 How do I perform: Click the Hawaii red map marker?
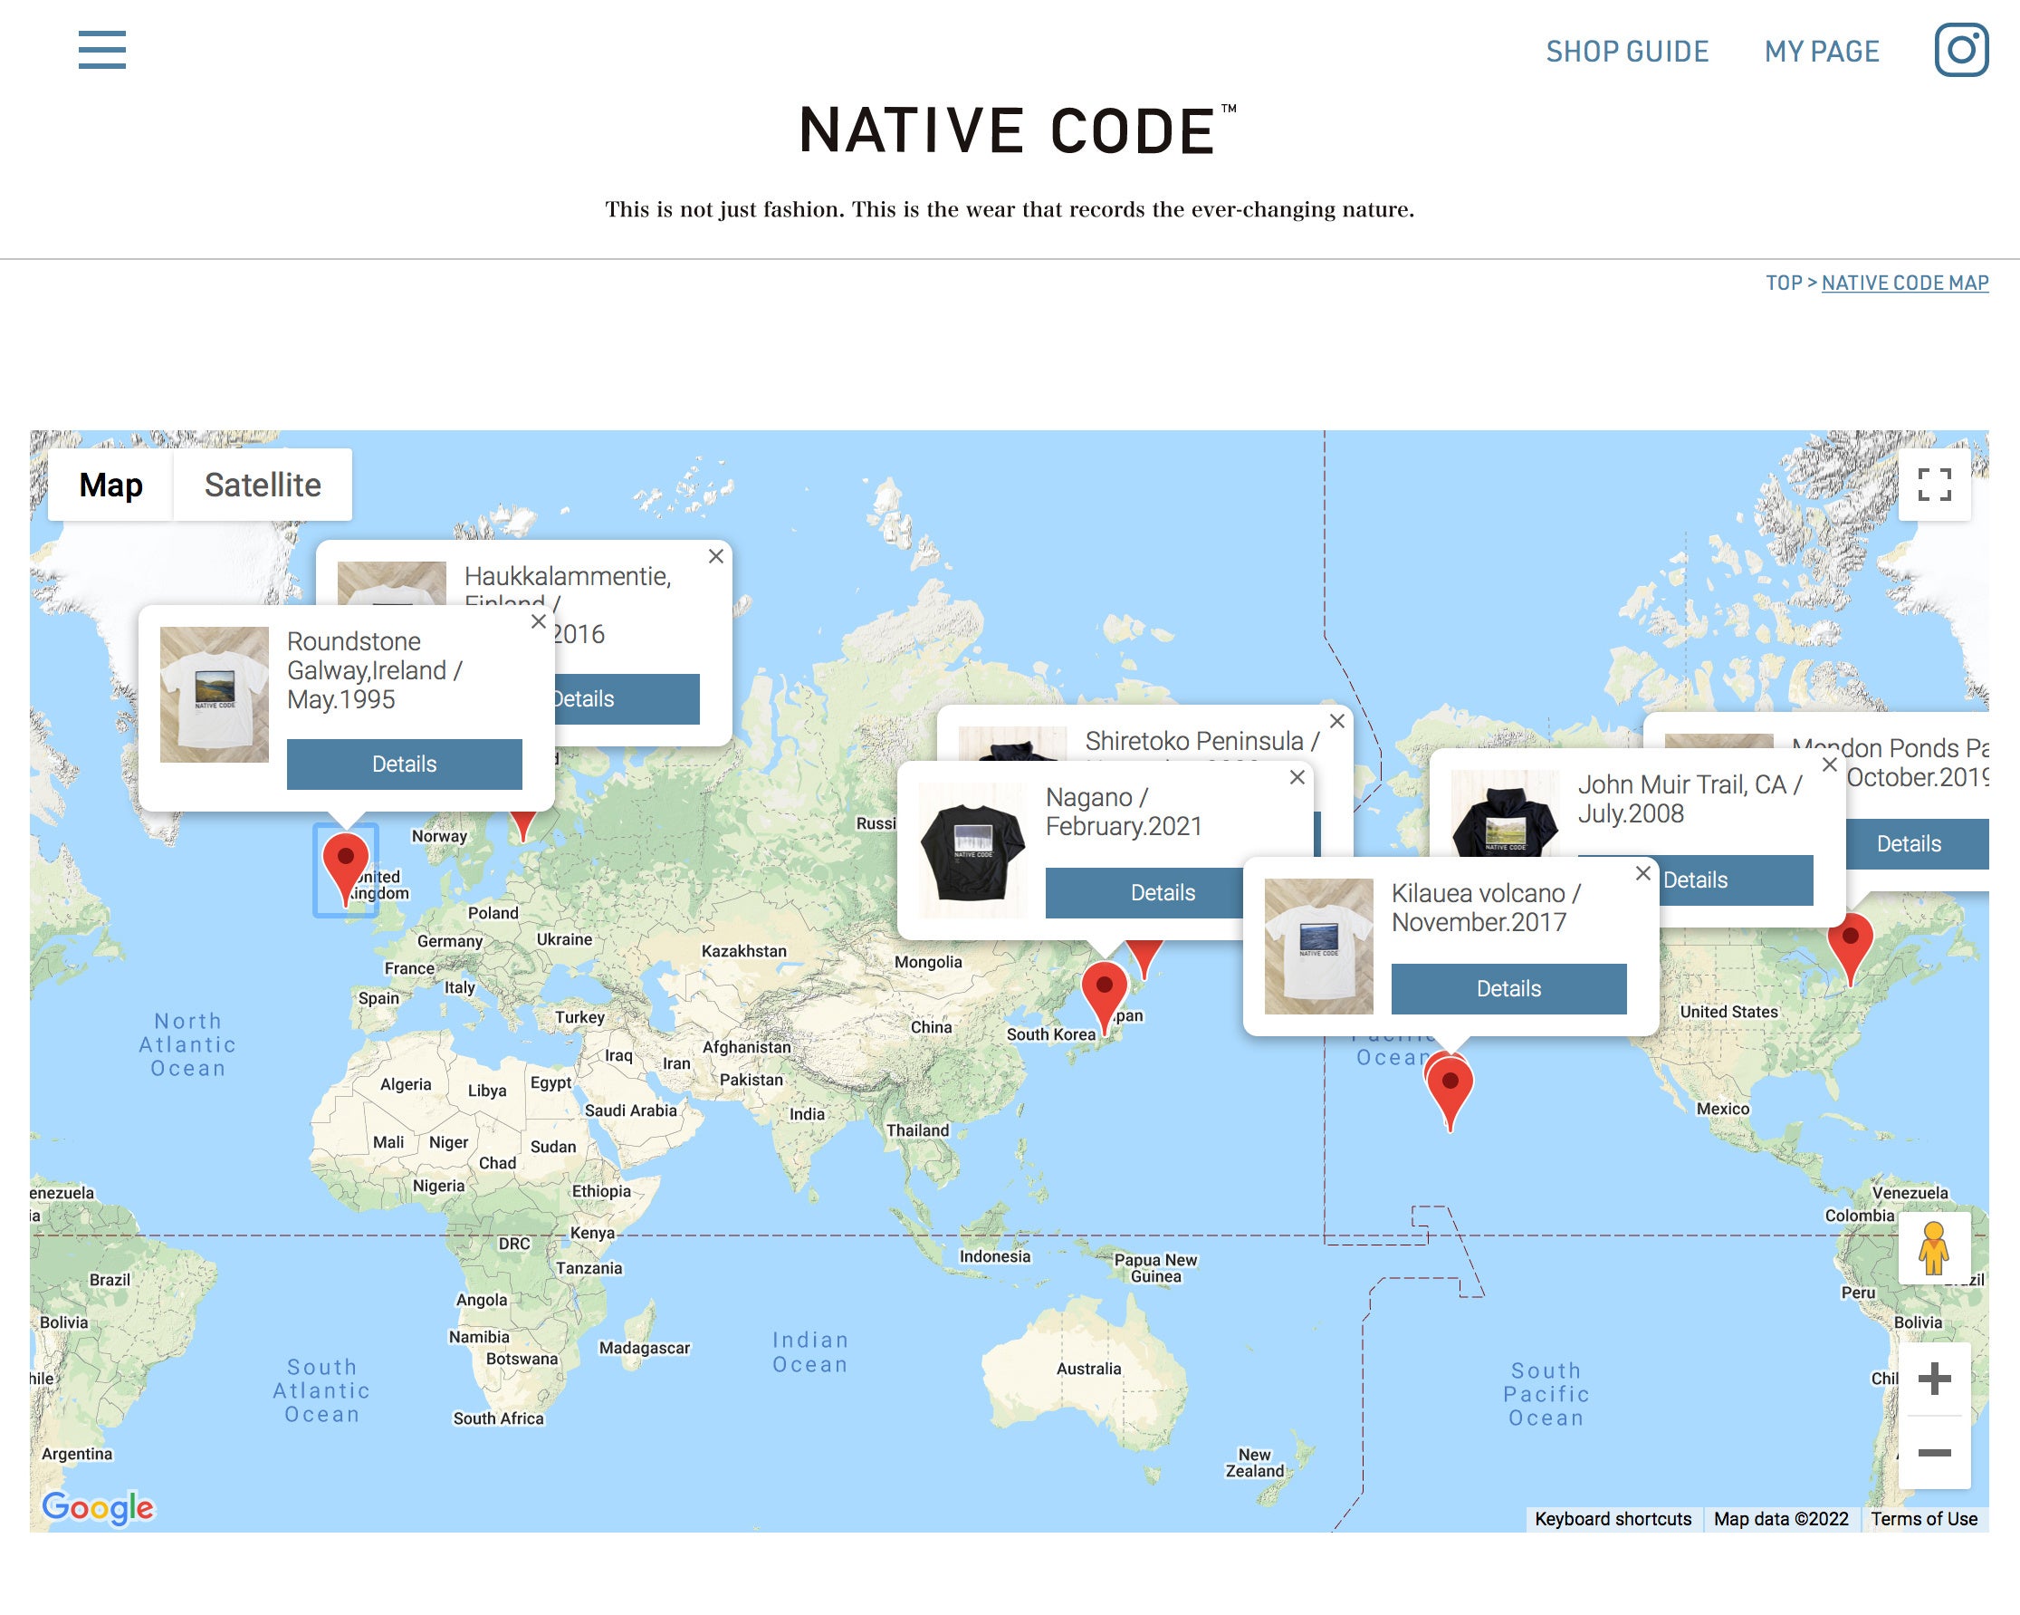(1450, 1087)
